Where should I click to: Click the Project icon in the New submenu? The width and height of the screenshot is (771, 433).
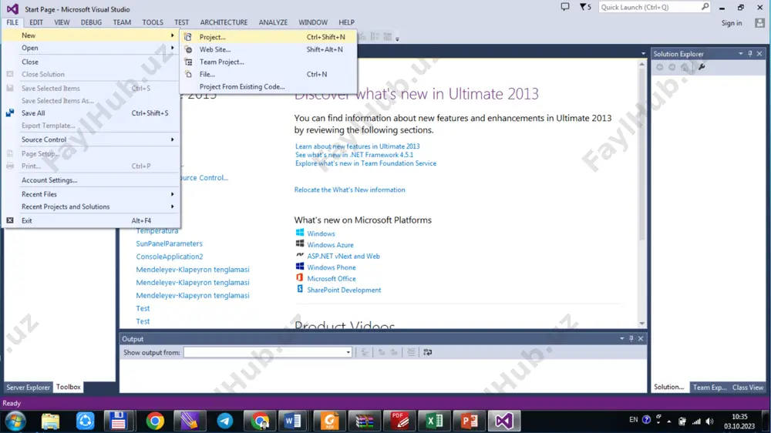click(188, 37)
